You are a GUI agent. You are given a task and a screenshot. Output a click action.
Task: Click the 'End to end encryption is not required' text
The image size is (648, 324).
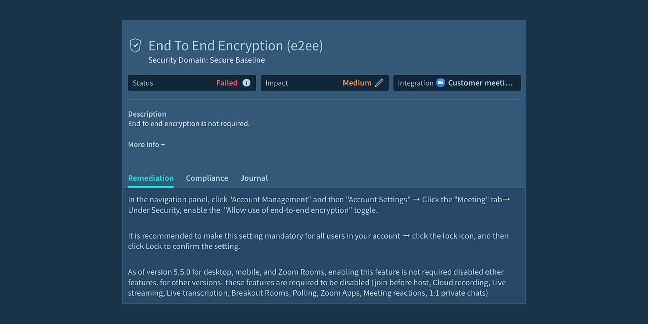pos(189,124)
